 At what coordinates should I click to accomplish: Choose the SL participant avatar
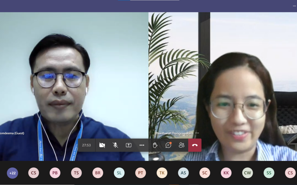[x=119, y=173]
